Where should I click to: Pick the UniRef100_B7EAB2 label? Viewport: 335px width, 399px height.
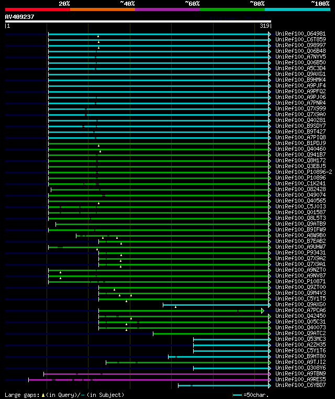point(300,241)
